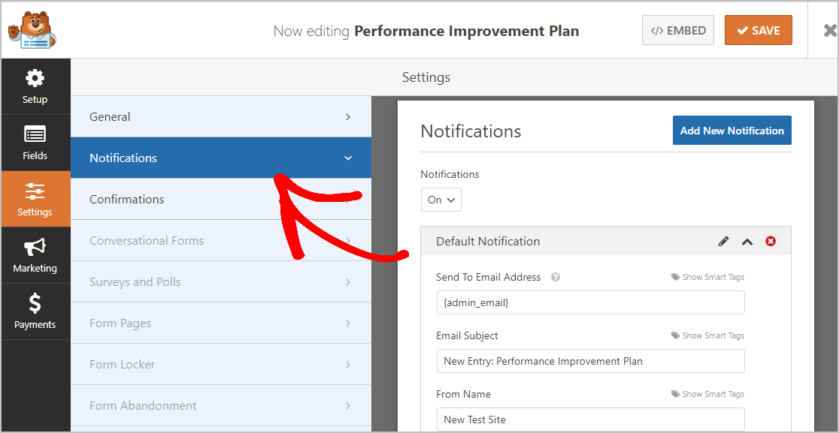Click the WPForms bear mascot logo
This screenshot has width=839, height=433.
[x=32, y=30]
